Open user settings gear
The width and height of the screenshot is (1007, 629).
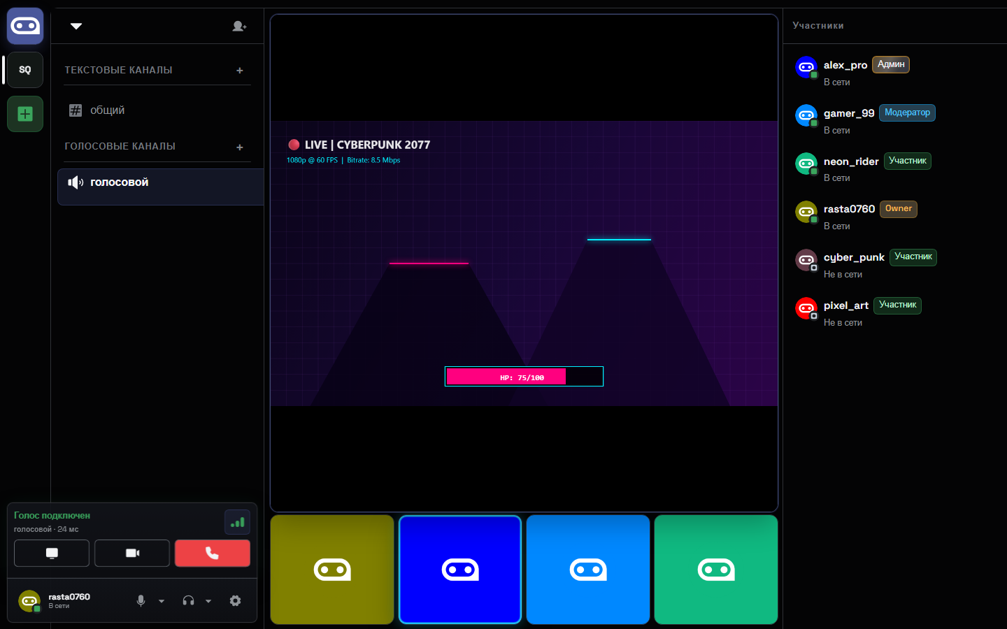[235, 600]
